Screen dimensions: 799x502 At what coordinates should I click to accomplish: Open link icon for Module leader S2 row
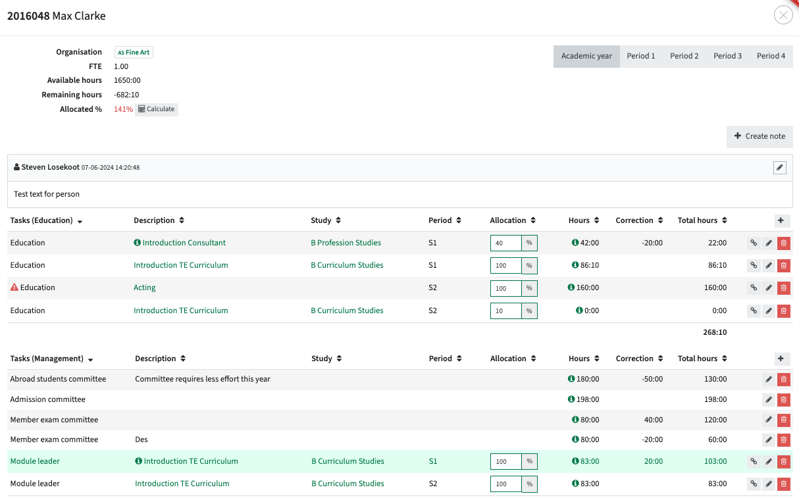[x=754, y=484]
